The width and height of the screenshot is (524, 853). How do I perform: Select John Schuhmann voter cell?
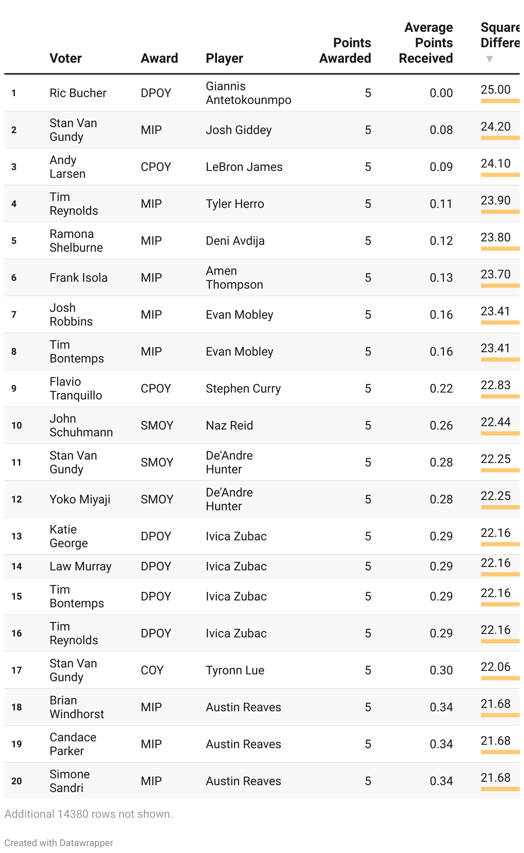[x=81, y=425]
